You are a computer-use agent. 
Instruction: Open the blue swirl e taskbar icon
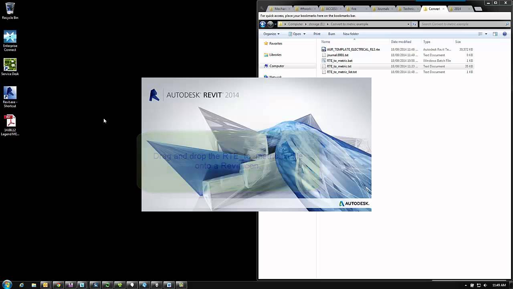[x=145, y=285]
